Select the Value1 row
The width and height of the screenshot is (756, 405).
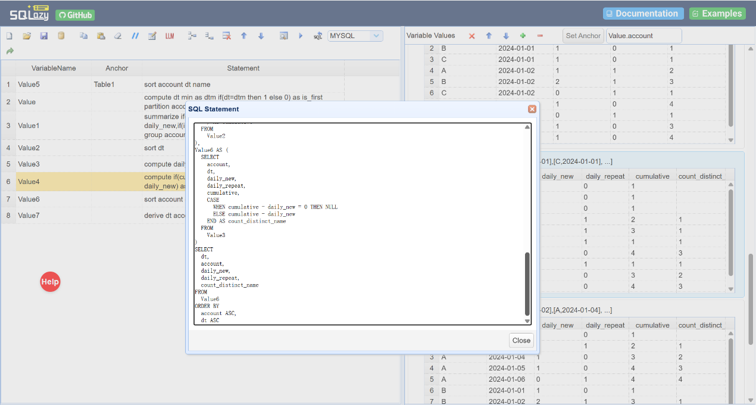point(93,126)
